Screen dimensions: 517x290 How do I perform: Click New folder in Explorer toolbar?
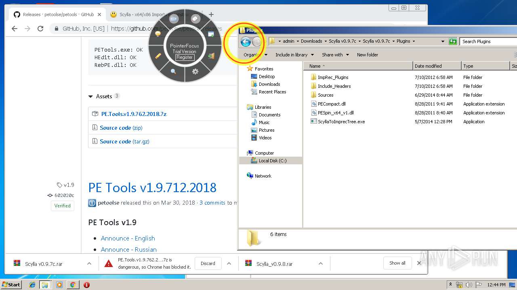(x=368, y=55)
